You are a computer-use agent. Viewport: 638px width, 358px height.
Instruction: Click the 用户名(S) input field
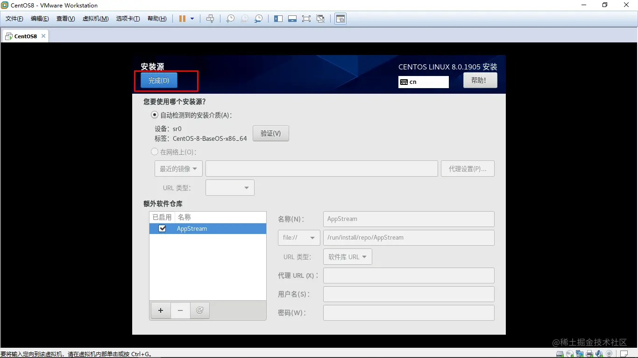[x=409, y=294]
